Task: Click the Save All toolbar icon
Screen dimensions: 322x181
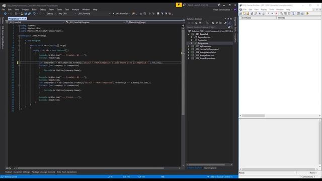Action: tap(29, 14)
